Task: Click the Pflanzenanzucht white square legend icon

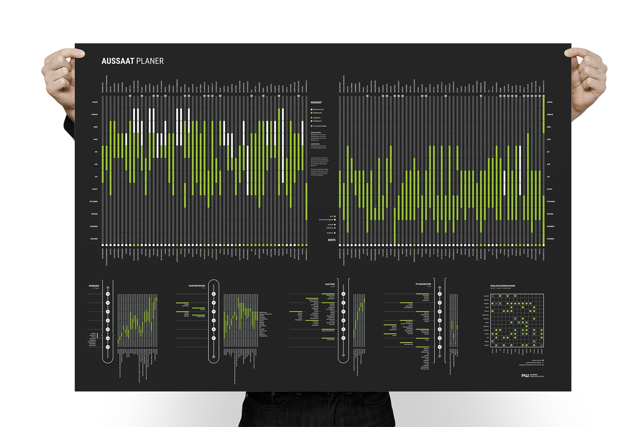Action: coord(312,110)
